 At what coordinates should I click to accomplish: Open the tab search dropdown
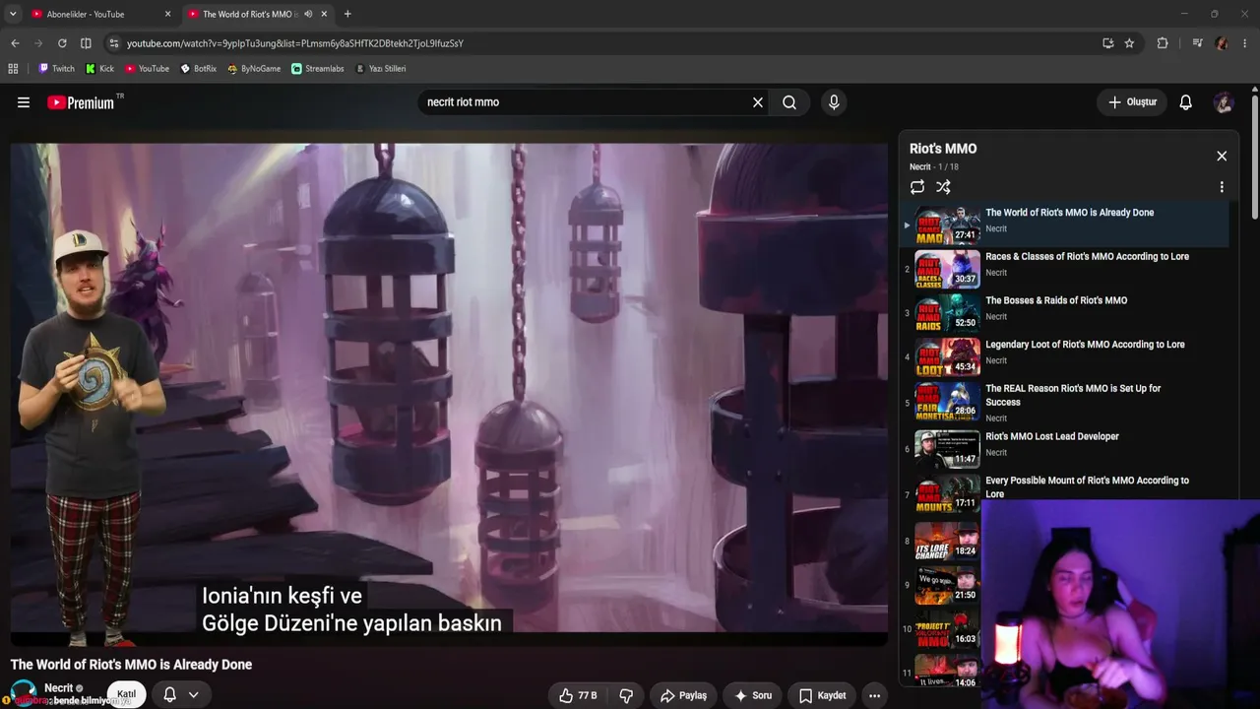13,14
